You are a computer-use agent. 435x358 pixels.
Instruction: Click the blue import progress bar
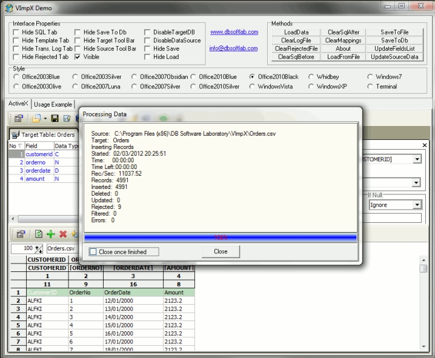(x=221, y=238)
